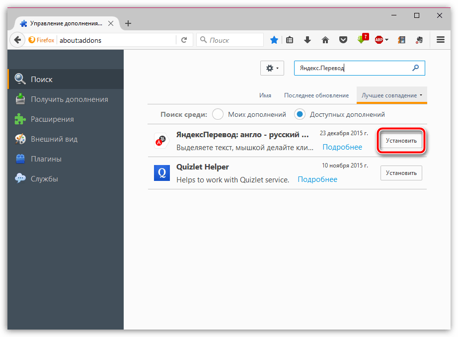Sort results by Имя
Image resolution: width=458 pixels, height=337 pixels.
265,95
